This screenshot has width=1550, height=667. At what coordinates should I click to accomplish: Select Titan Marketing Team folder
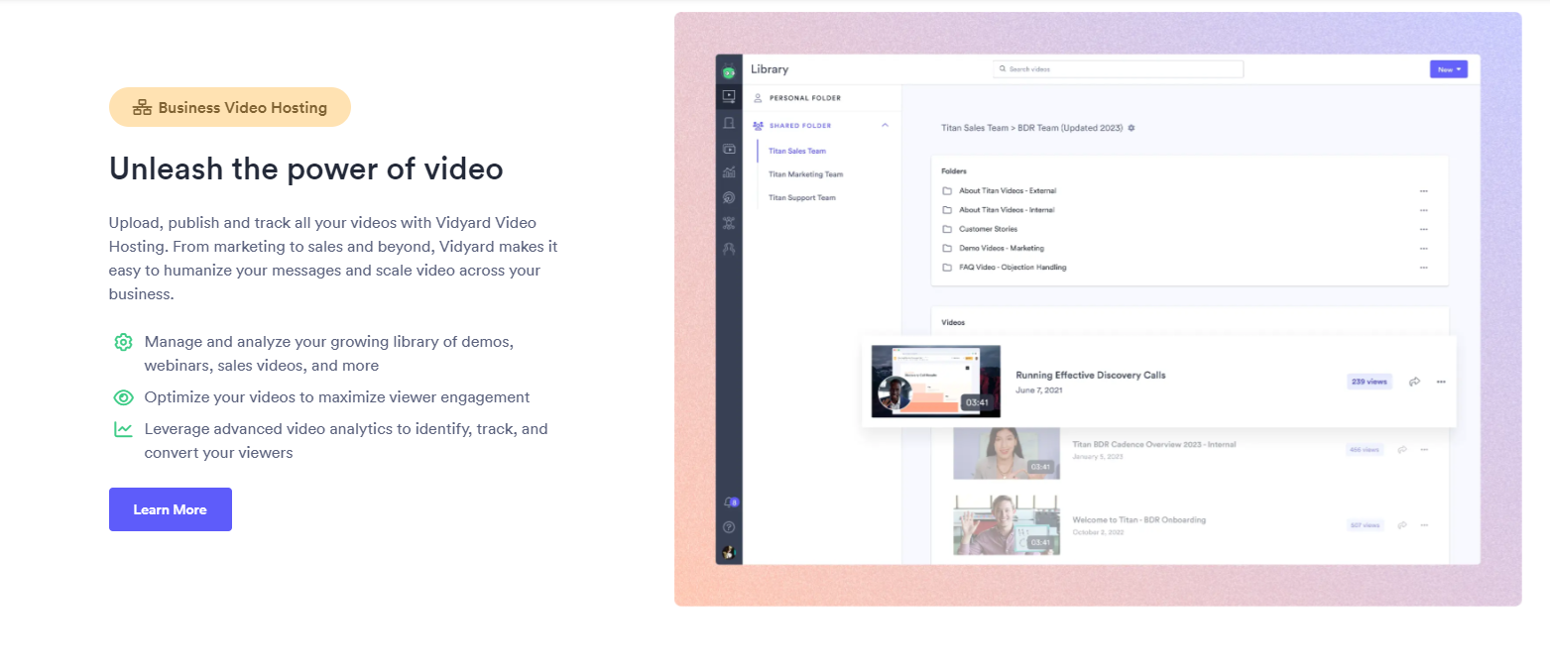pyautogui.click(x=805, y=174)
